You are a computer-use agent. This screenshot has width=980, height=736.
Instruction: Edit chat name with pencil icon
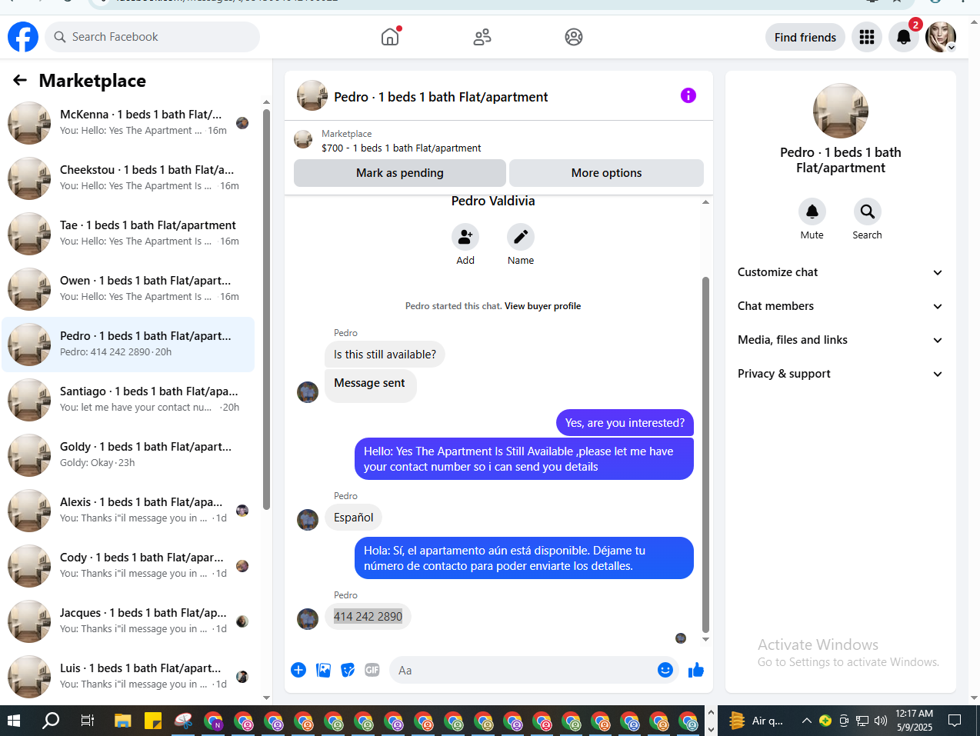(x=521, y=237)
